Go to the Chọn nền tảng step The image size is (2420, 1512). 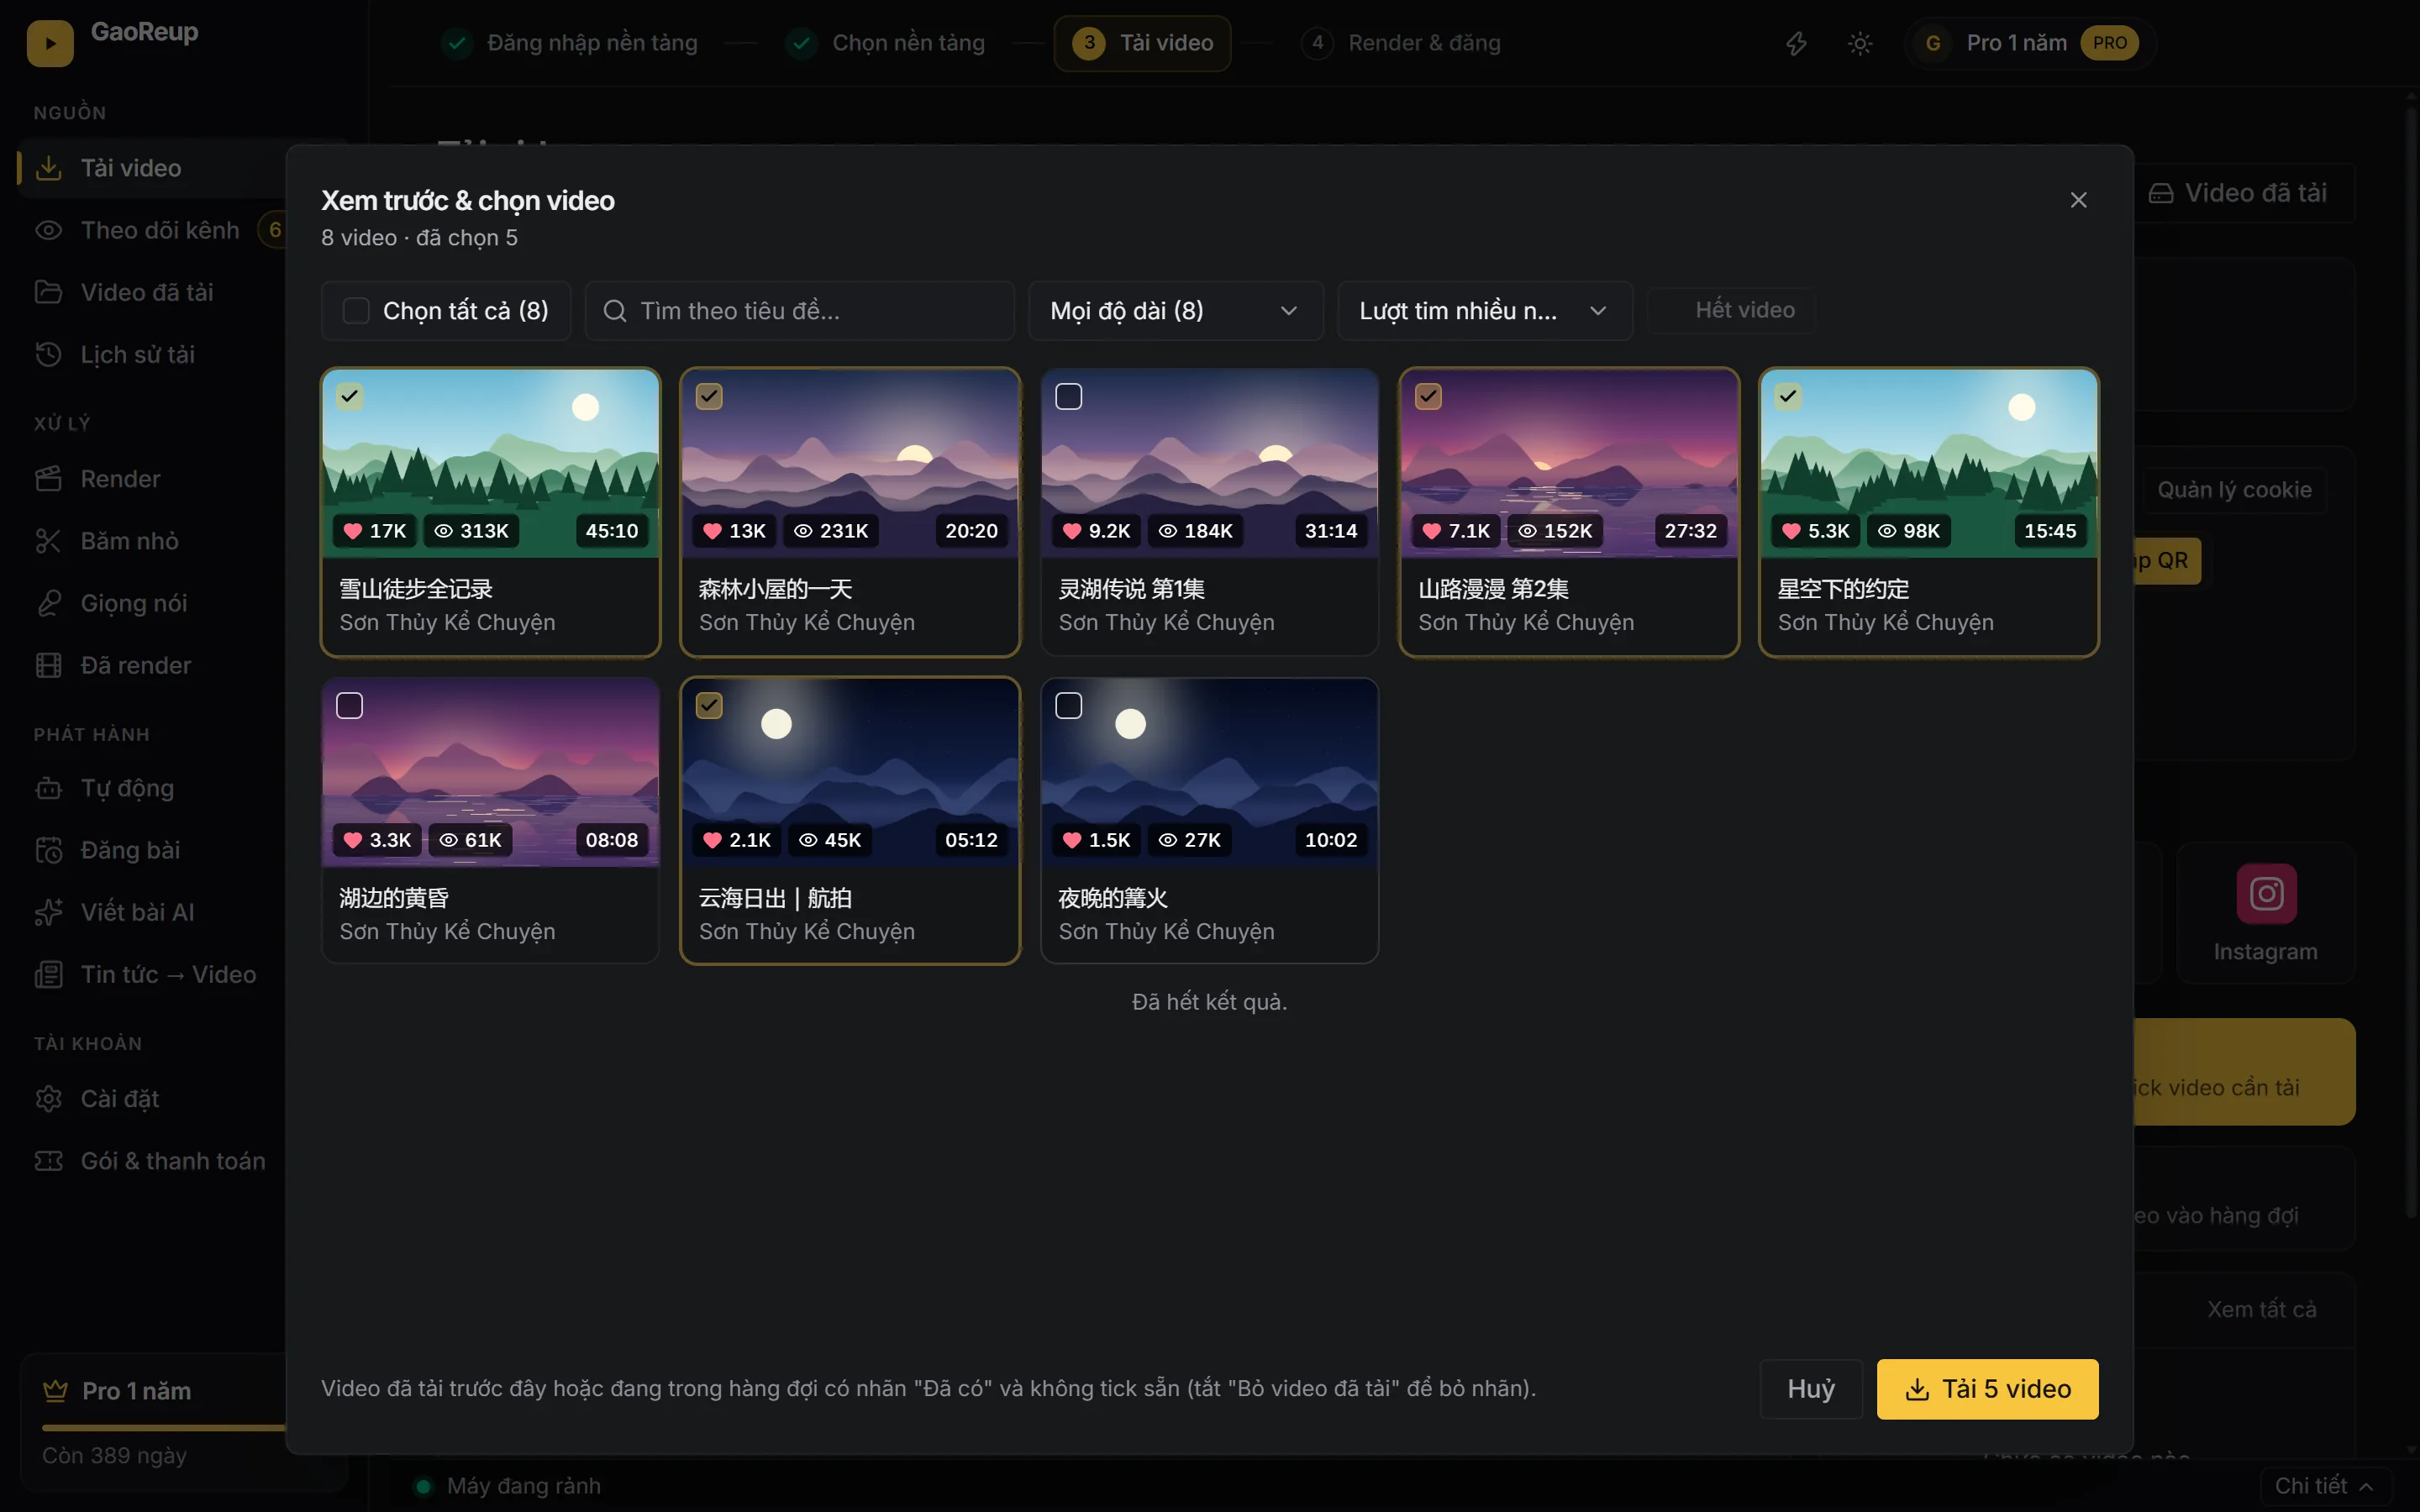(x=886, y=43)
